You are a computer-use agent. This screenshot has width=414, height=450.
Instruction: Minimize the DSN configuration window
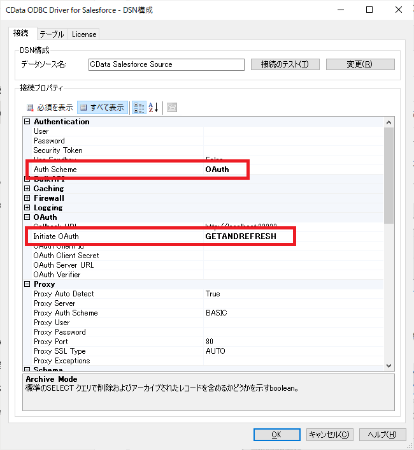[341, 10]
